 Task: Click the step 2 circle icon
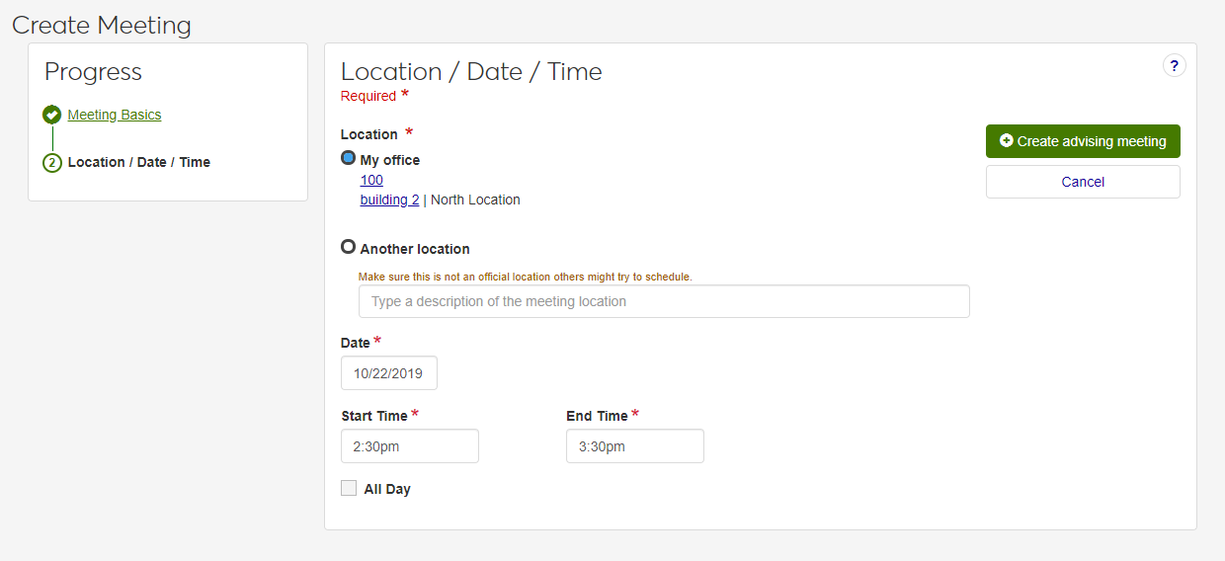52,163
